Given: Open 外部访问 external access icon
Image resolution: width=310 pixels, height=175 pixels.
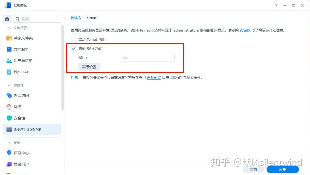Looking at the screenshot, I should pyautogui.click(x=9, y=95).
